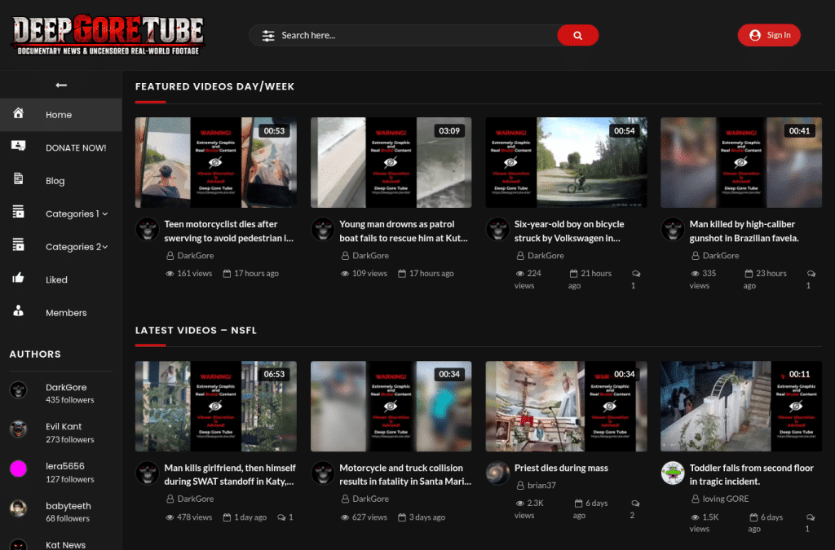Click skull avatar beside patrol boat video
Viewport: 835px width, 550px height.
[323, 229]
